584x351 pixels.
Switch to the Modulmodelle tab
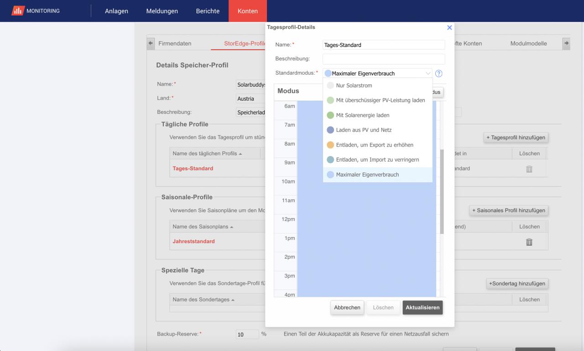(x=528, y=44)
